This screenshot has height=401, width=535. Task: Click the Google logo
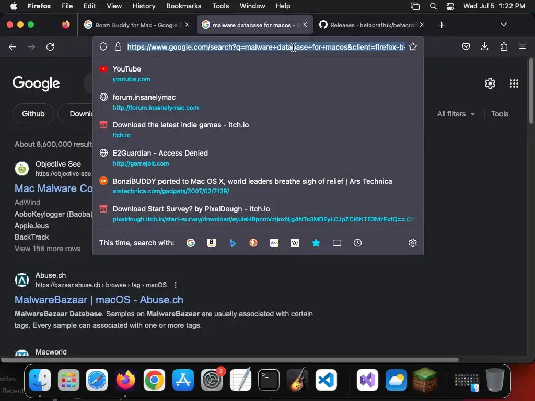tap(36, 84)
